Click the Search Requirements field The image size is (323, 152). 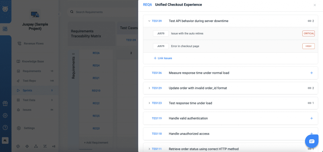click(95, 12)
